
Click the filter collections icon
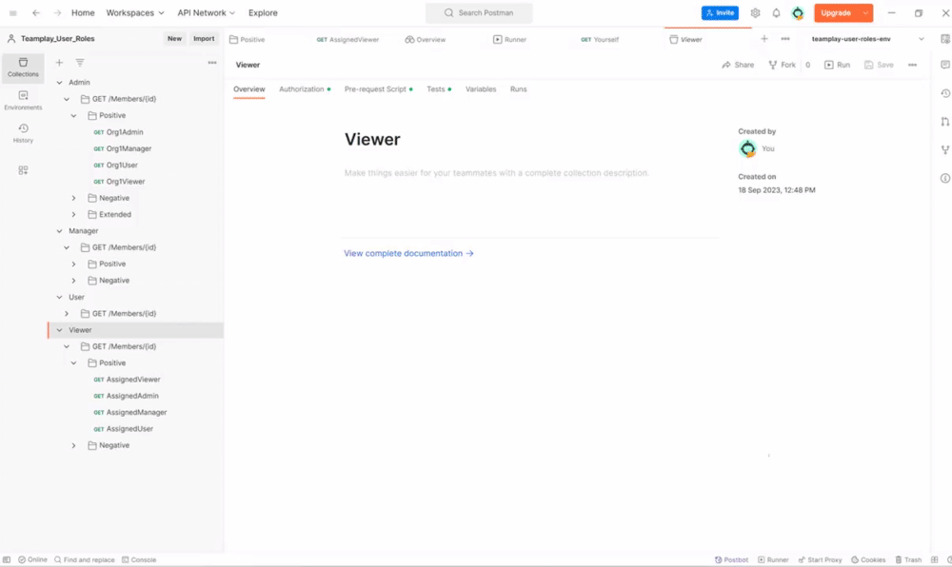pyautogui.click(x=80, y=63)
